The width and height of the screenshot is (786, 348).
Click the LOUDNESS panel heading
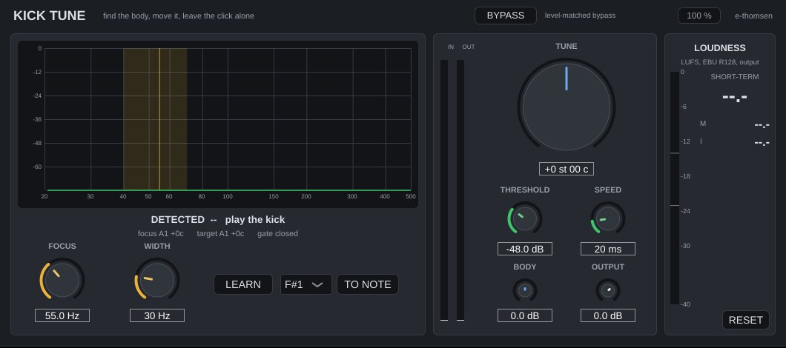click(x=720, y=48)
